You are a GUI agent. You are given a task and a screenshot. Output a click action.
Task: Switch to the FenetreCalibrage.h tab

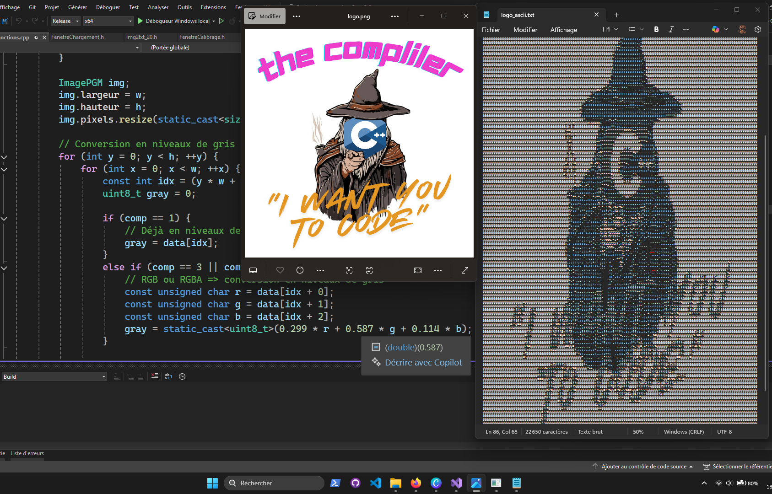click(x=202, y=37)
